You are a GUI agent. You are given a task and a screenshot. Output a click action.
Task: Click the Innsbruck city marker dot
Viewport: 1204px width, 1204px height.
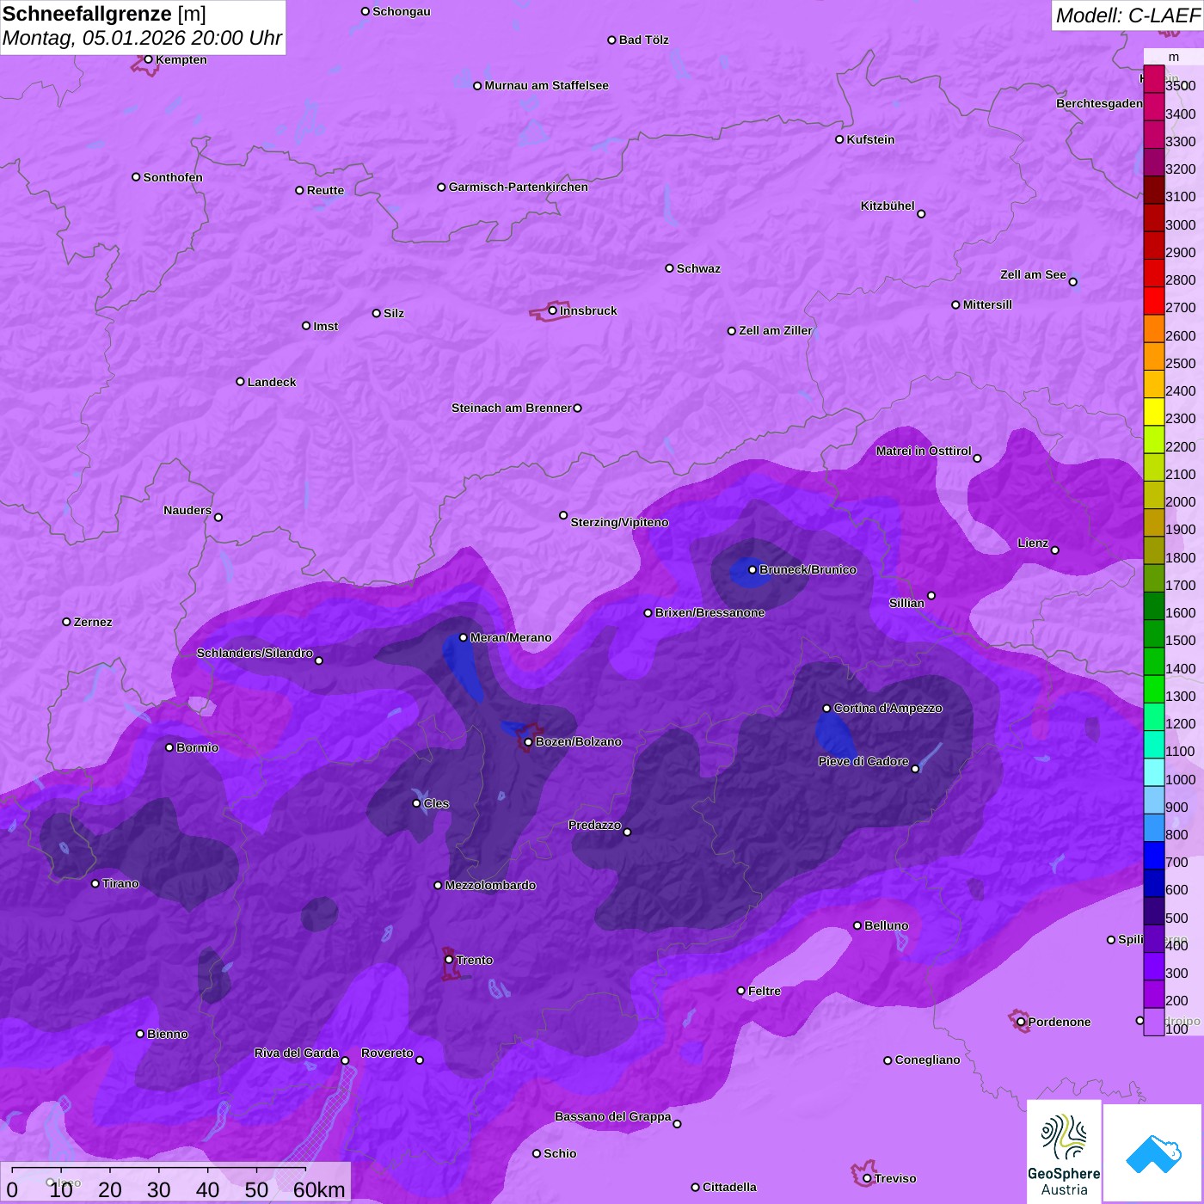(553, 310)
